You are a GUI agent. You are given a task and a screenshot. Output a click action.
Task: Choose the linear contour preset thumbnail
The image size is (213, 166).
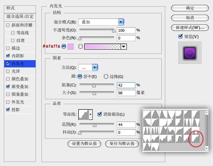tap(147, 114)
